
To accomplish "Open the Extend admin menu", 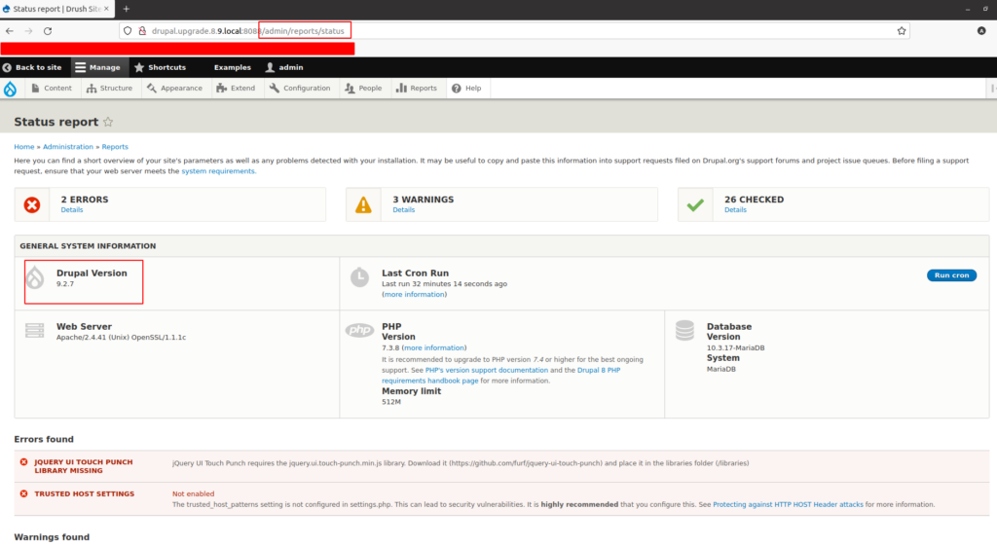I will pyautogui.click(x=236, y=89).
